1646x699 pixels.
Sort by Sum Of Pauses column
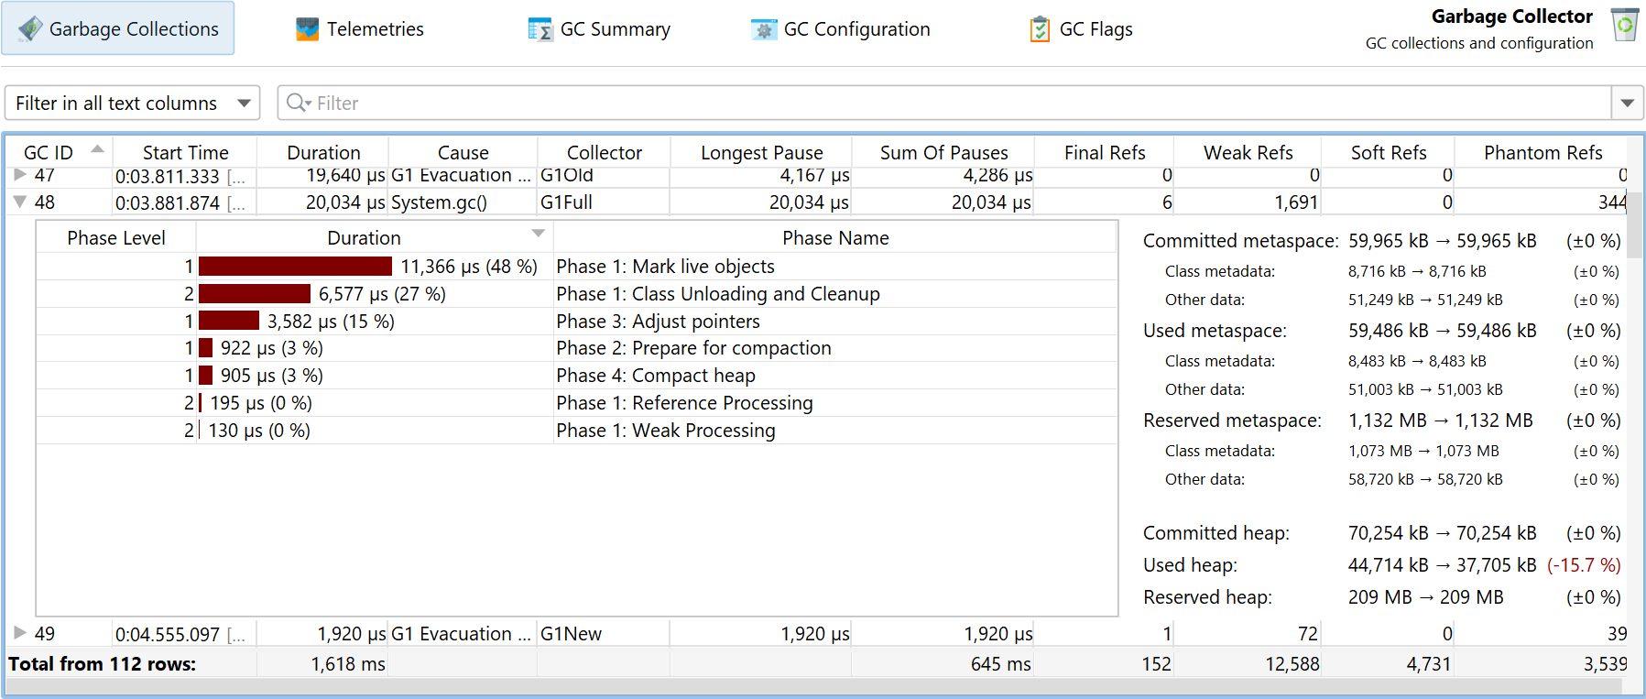point(944,152)
